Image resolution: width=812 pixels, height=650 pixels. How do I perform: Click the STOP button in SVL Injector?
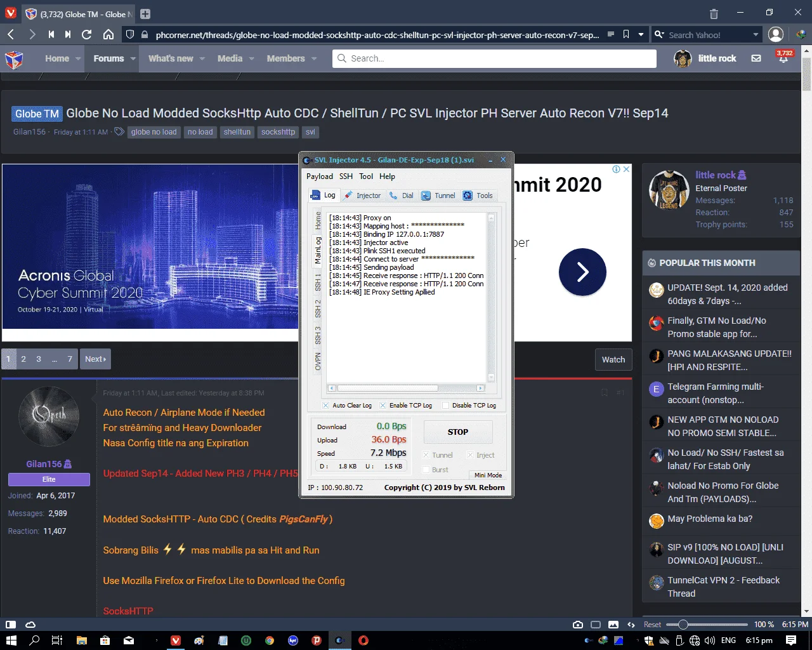pos(458,432)
